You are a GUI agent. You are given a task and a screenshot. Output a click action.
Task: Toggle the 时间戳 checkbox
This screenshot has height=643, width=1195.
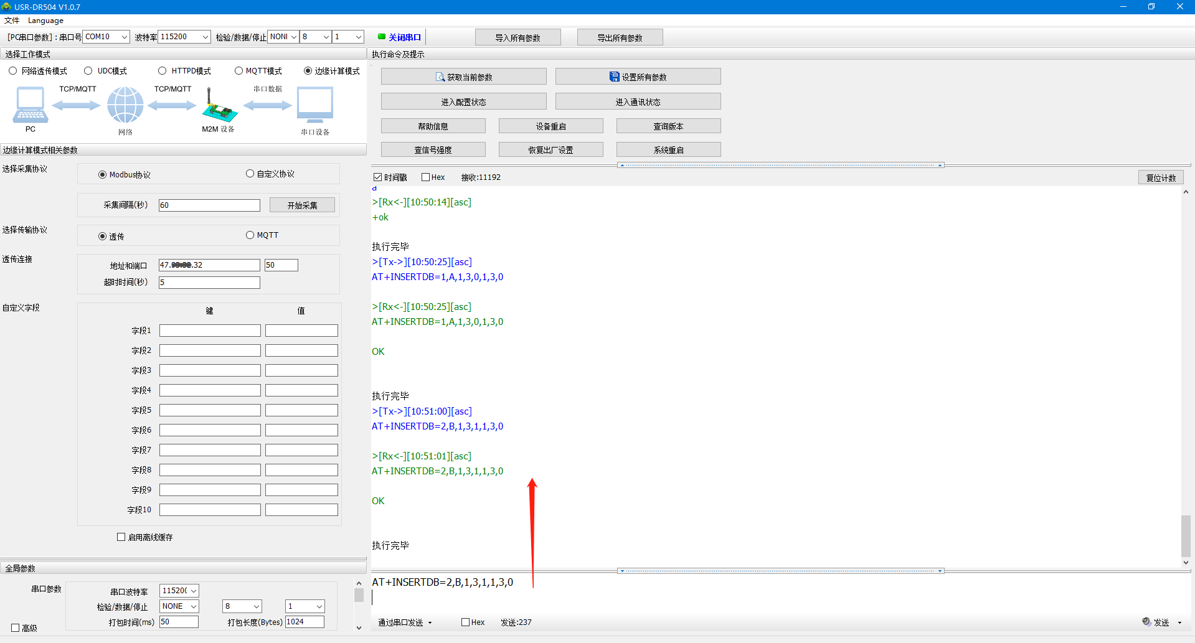[x=378, y=177]
